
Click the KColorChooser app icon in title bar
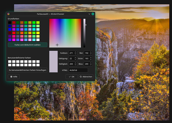[8, 14]
